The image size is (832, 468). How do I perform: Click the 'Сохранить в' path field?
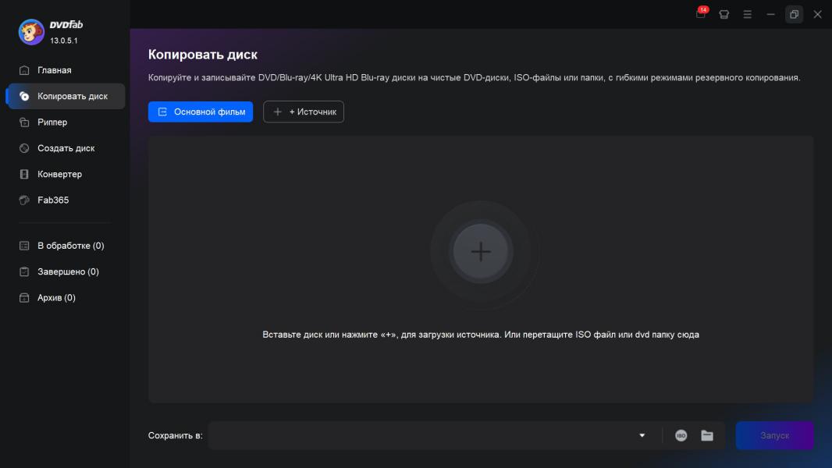421,435
